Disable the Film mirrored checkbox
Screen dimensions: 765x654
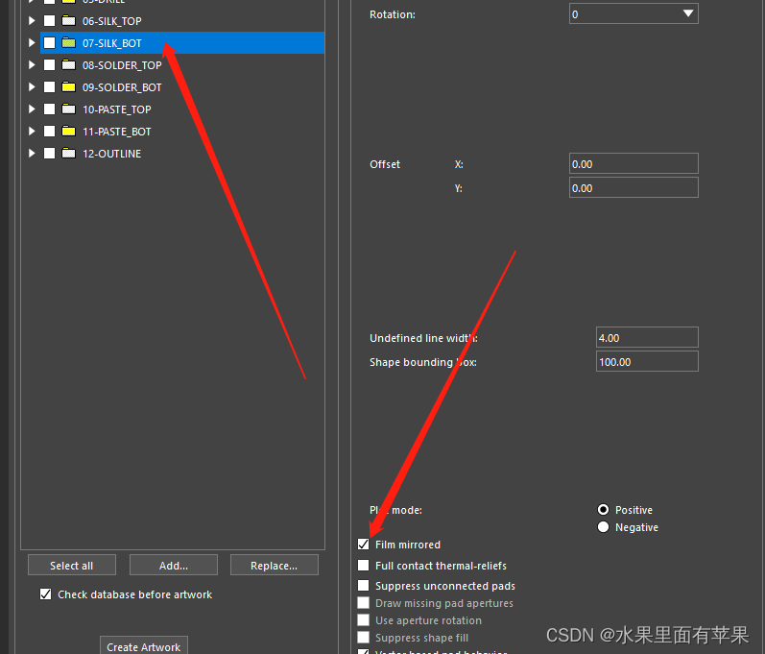363,545
